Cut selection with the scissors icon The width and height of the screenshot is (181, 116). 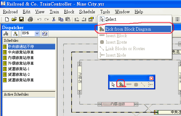click(54, 19)
